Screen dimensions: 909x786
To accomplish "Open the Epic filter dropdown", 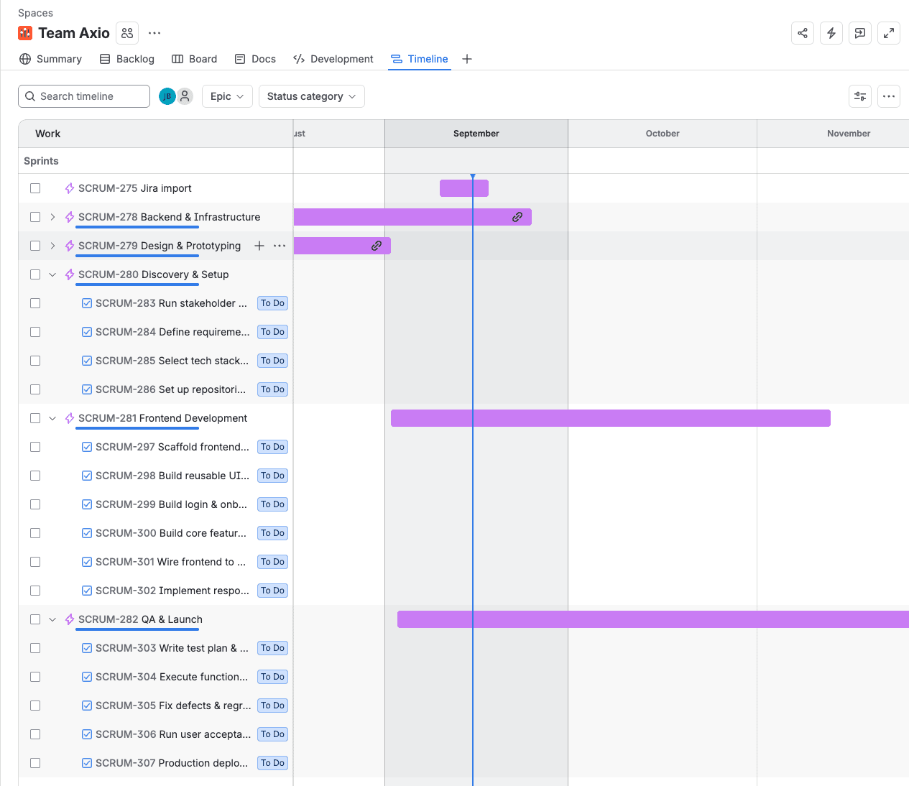I will click(x=227, y=96).
